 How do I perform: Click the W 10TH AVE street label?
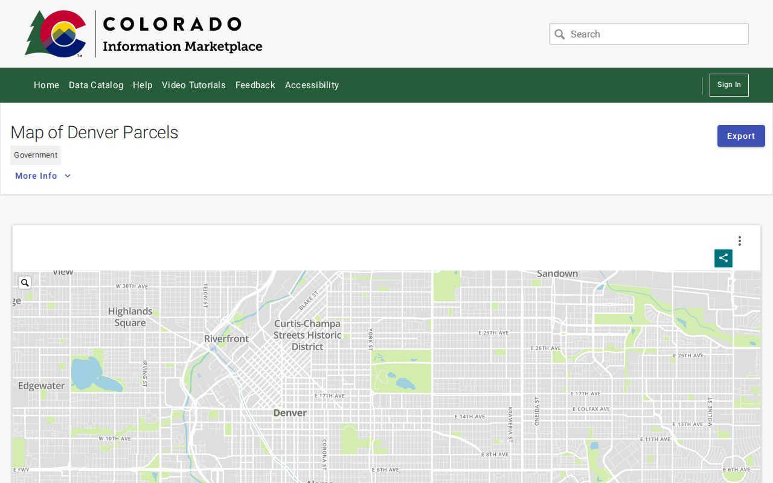[x=115, y=439]
